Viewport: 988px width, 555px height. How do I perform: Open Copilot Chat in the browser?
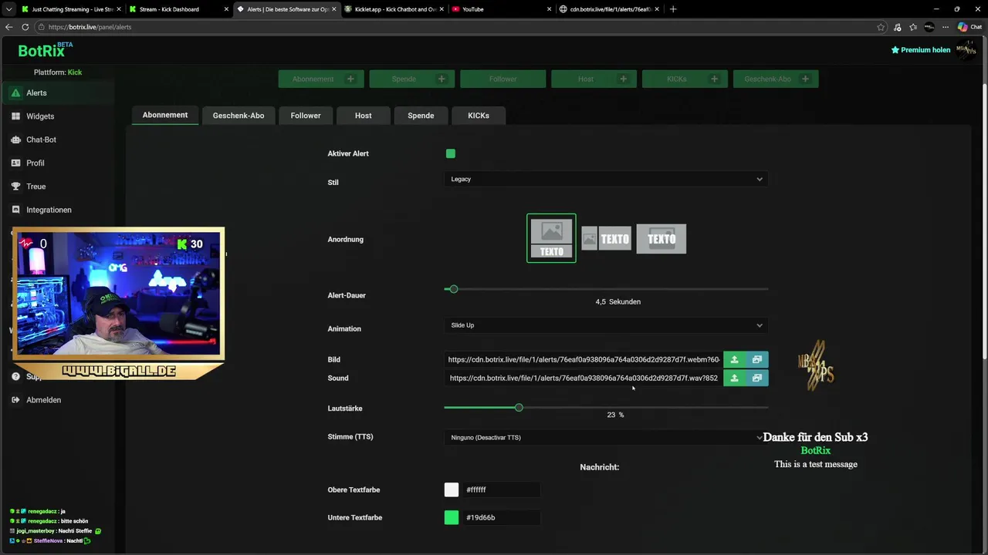(x=969, y=27)
